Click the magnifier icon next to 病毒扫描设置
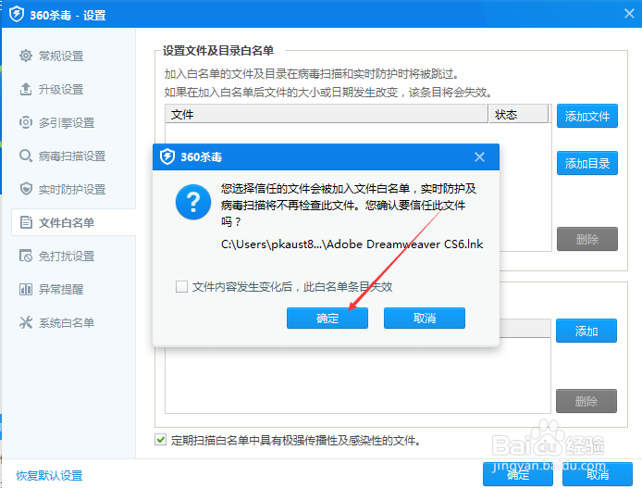 click(26, 156)
